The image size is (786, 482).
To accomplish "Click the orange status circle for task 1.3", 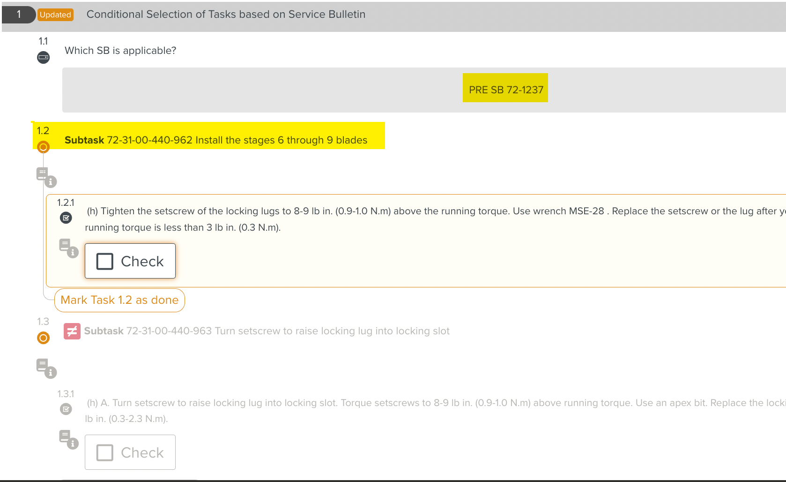I will [43, 338].
